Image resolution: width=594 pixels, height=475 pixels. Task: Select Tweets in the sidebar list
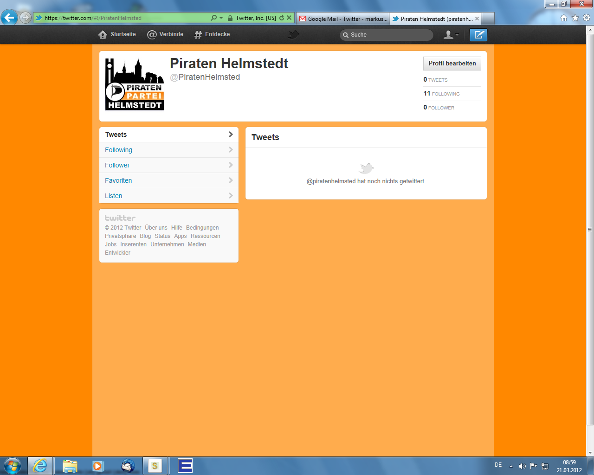[169, 135]
